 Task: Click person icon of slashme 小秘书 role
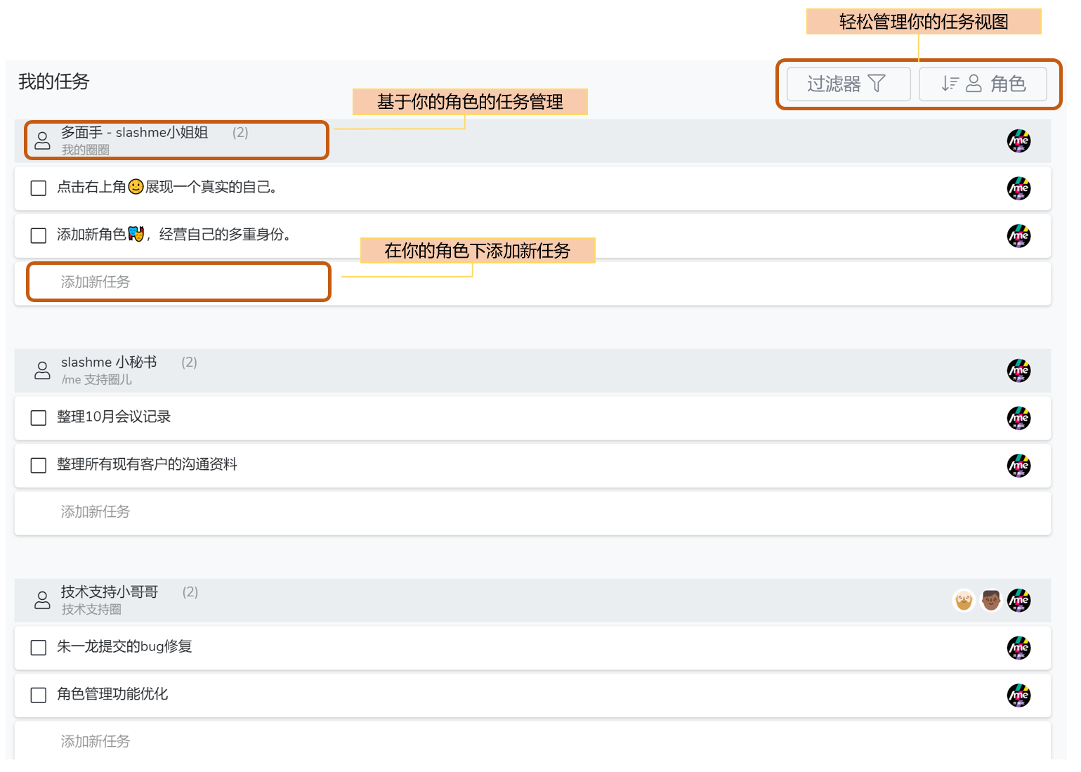pyautogui.click(x=42, y=370)
